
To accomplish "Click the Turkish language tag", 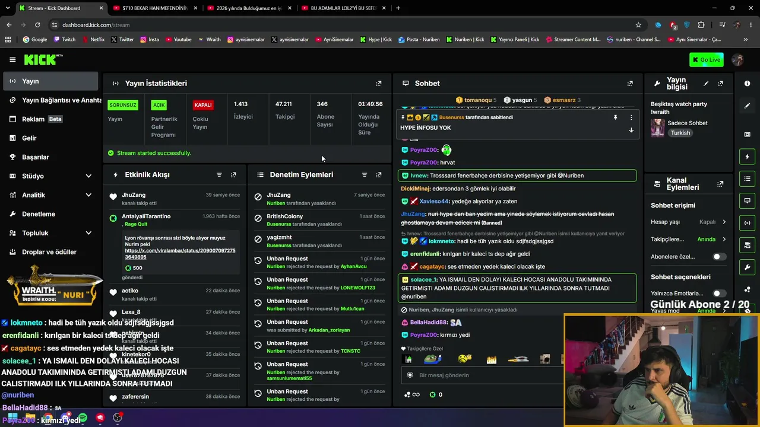I will click(x=680, y=133).
